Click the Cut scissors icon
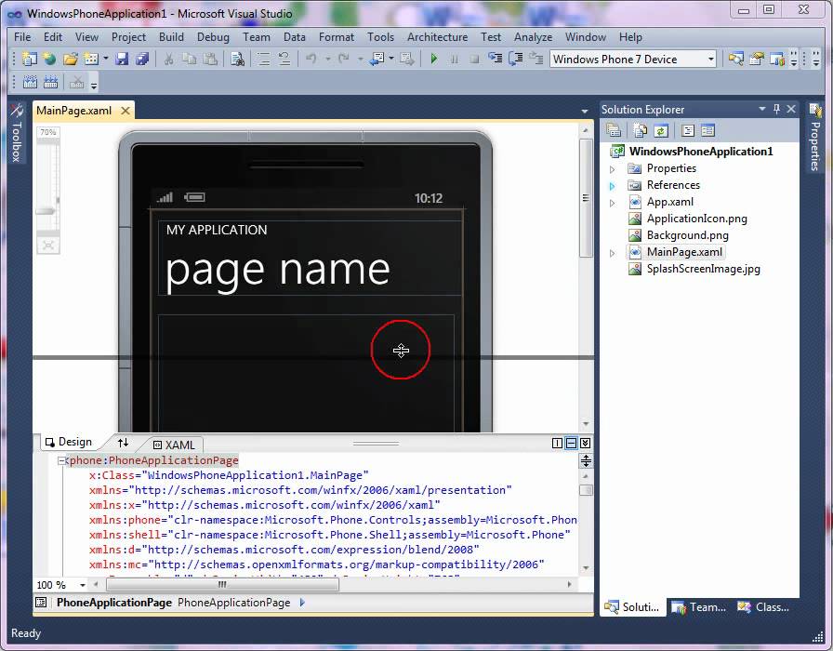 [x=168, y=59]
